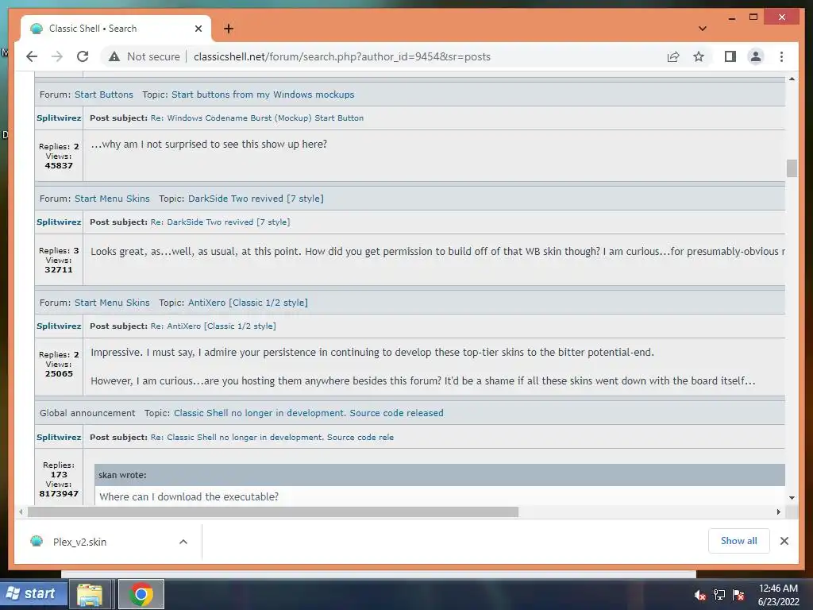The image size is (813, 610).
Task: Close the downloads bar
Action: click(784, 540)
